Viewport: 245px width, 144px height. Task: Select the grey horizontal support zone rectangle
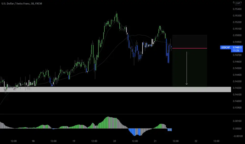115,90
